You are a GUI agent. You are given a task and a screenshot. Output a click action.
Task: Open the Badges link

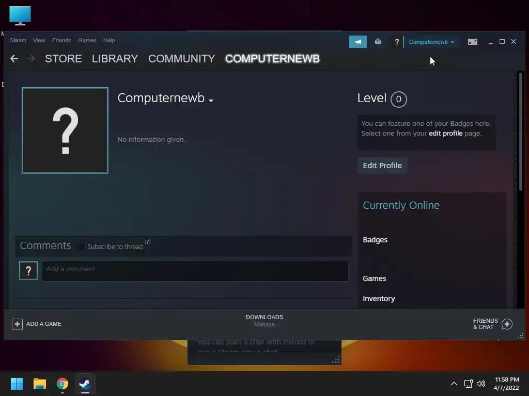pos(375,240)
